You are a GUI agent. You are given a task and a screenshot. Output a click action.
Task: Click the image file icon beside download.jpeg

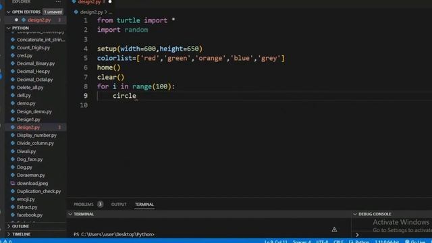pos(13,183)
